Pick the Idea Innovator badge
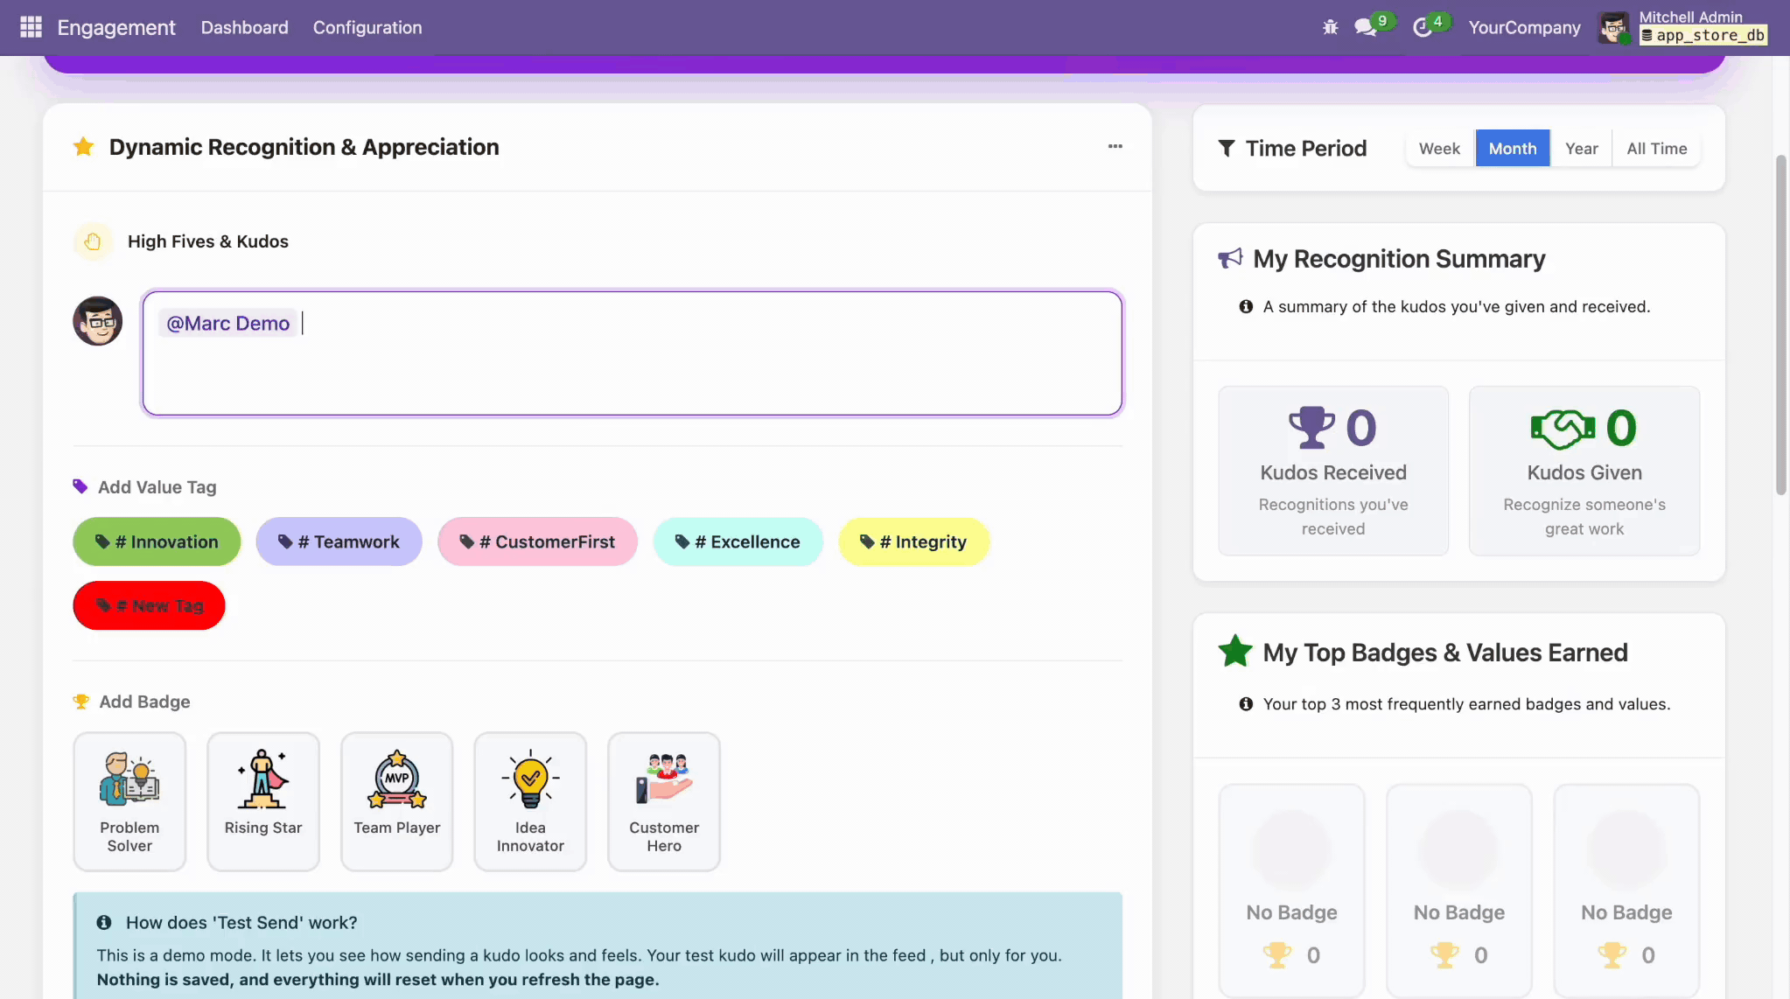 (530, 801)
